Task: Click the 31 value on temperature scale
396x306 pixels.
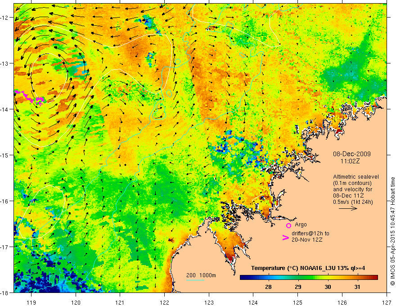Action: click(x=357, y=287)
